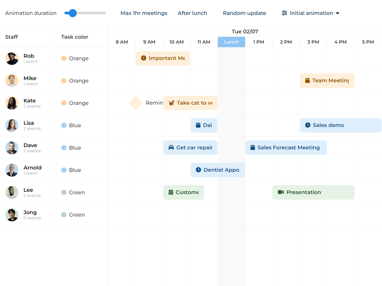Image resolution: width=382 pixels, height=286 pixels.
Task: Click Lisa's blue color swatch
Action: 64,125
